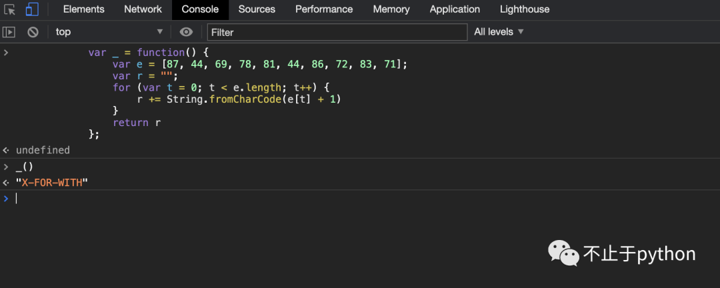Open the Performance tab
Image resolution: width=720 pixels, height=288 pixels.
pyautogui.click(x=324, y=9)
